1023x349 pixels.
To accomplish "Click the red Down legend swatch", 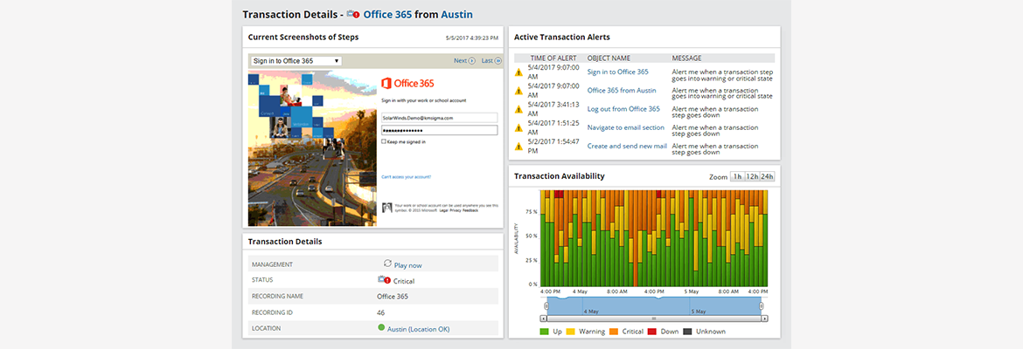I will (x=651, y=332).
